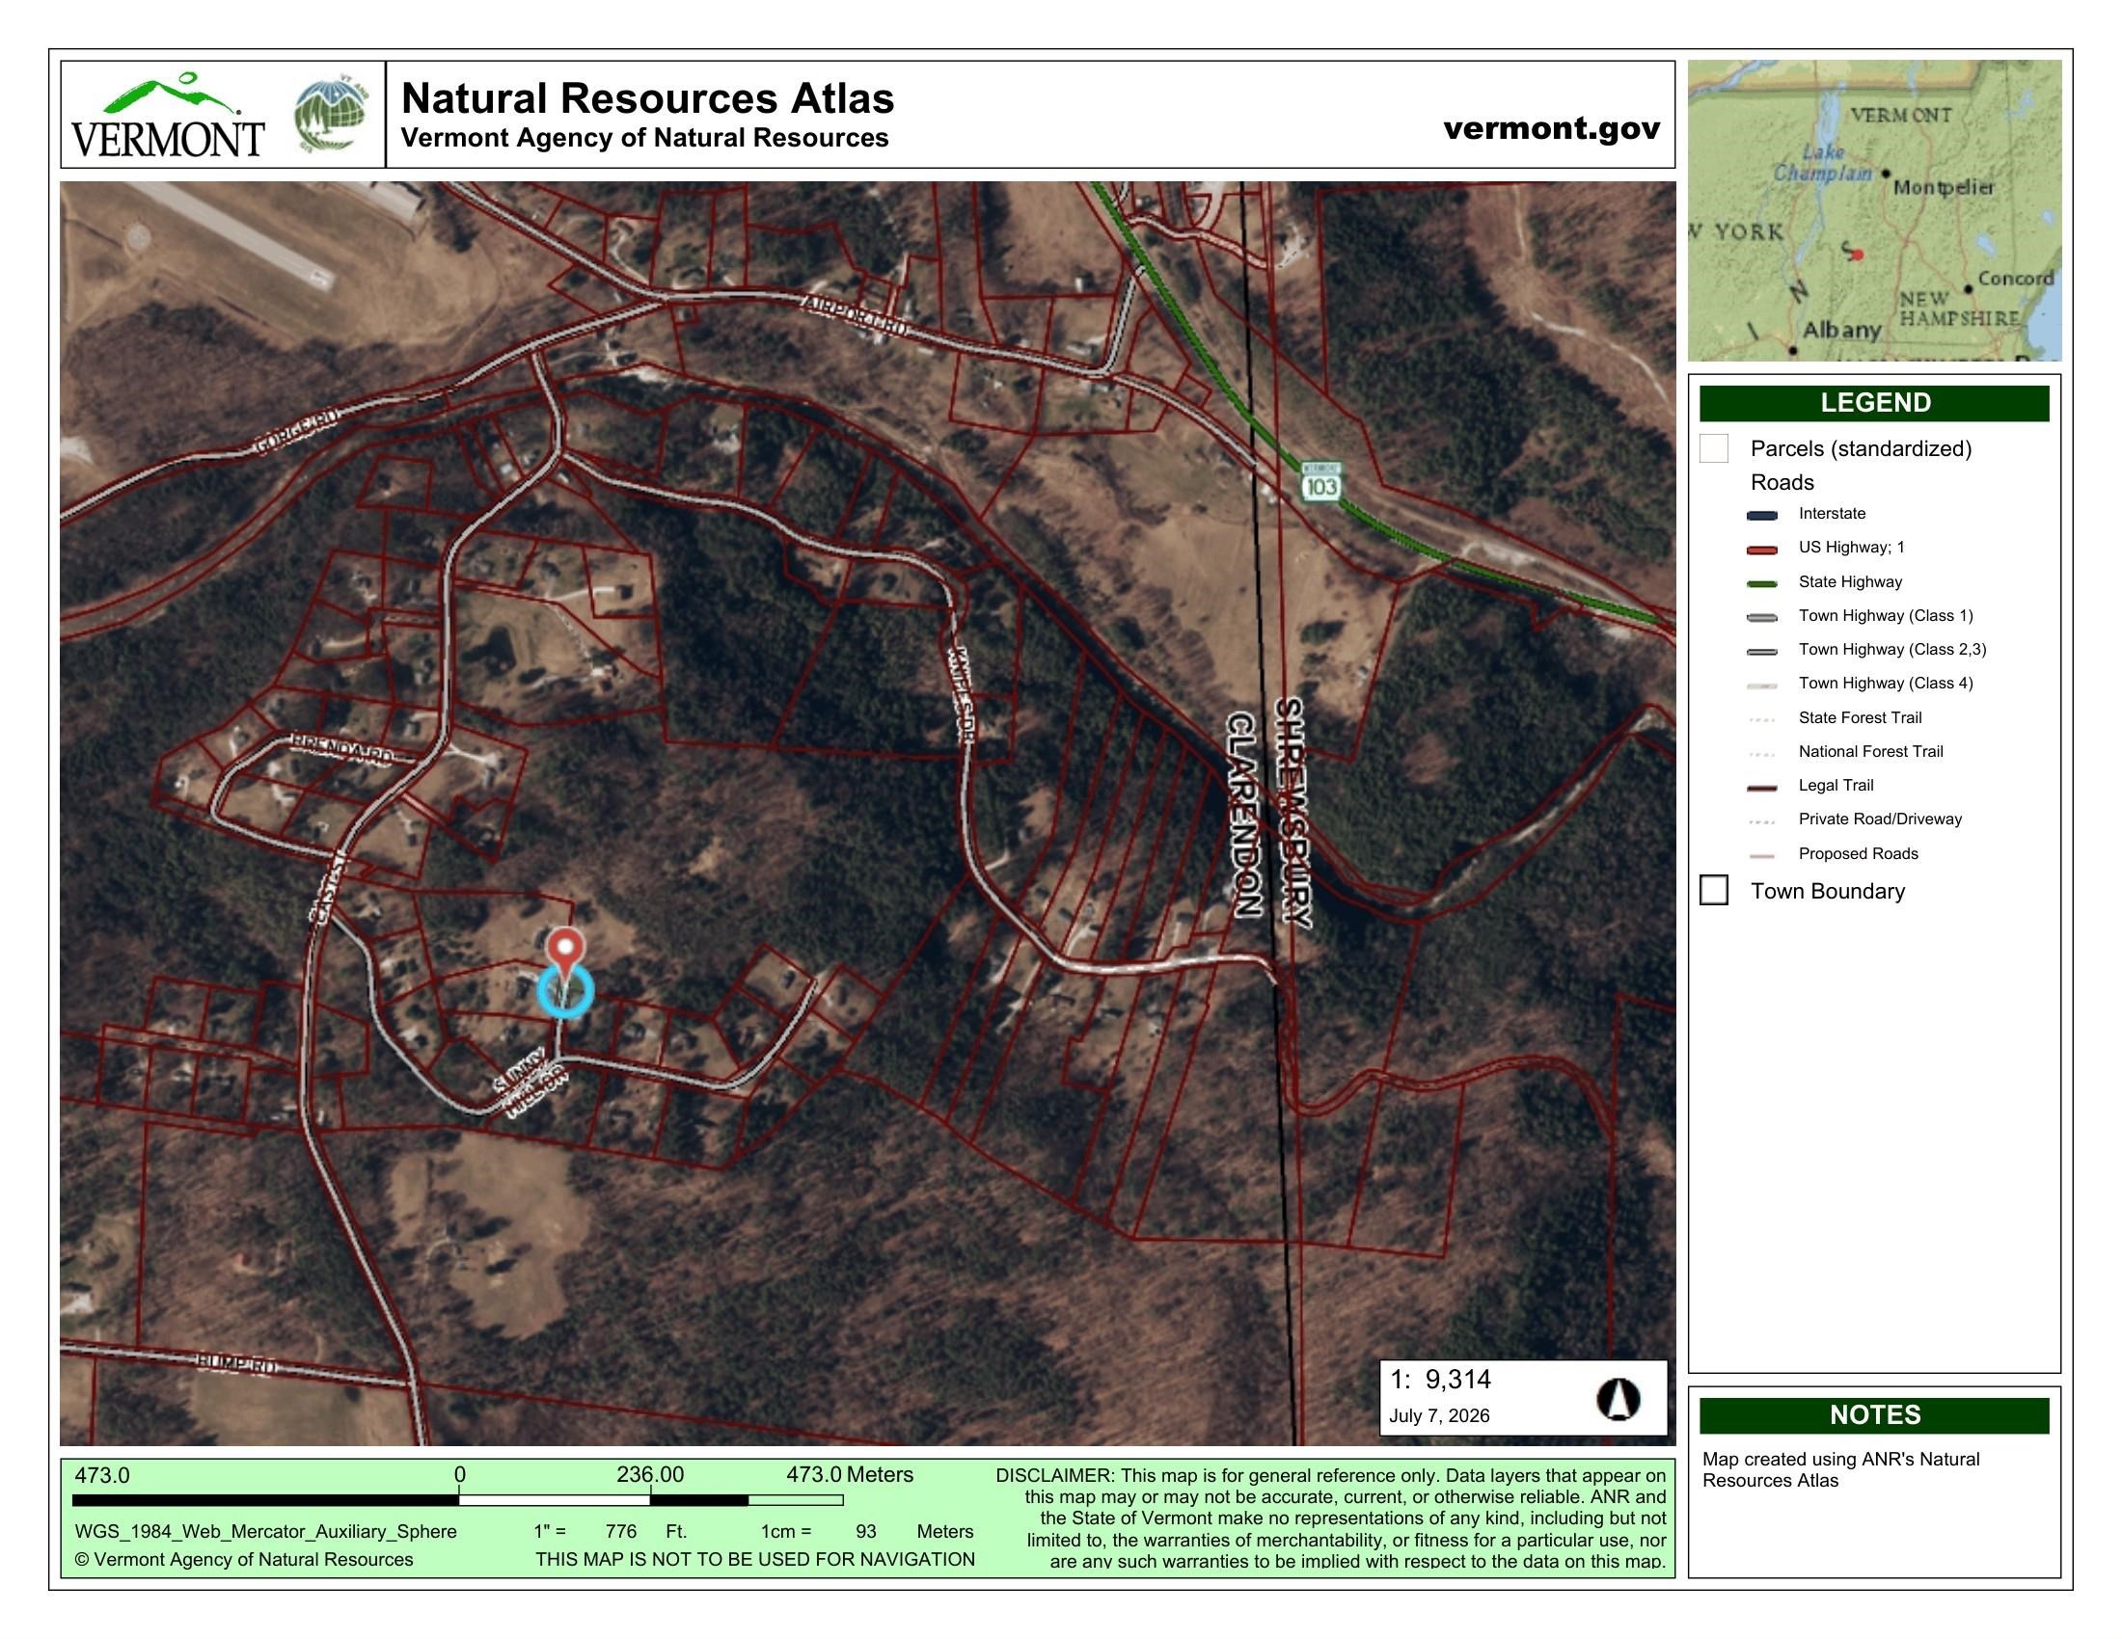Click the Natural Resources Atlas title

(x=647, y=98)
